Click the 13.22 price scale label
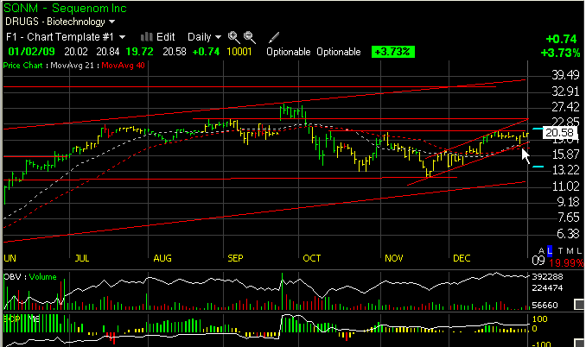 pos(565,170)
